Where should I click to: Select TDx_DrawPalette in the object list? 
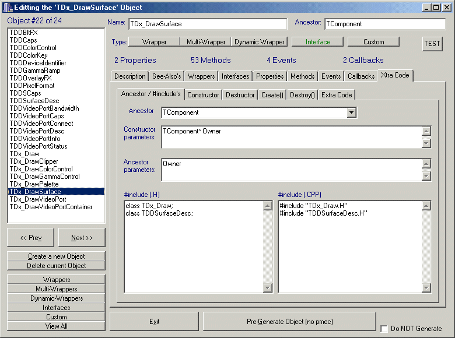(x=34, y=184)
